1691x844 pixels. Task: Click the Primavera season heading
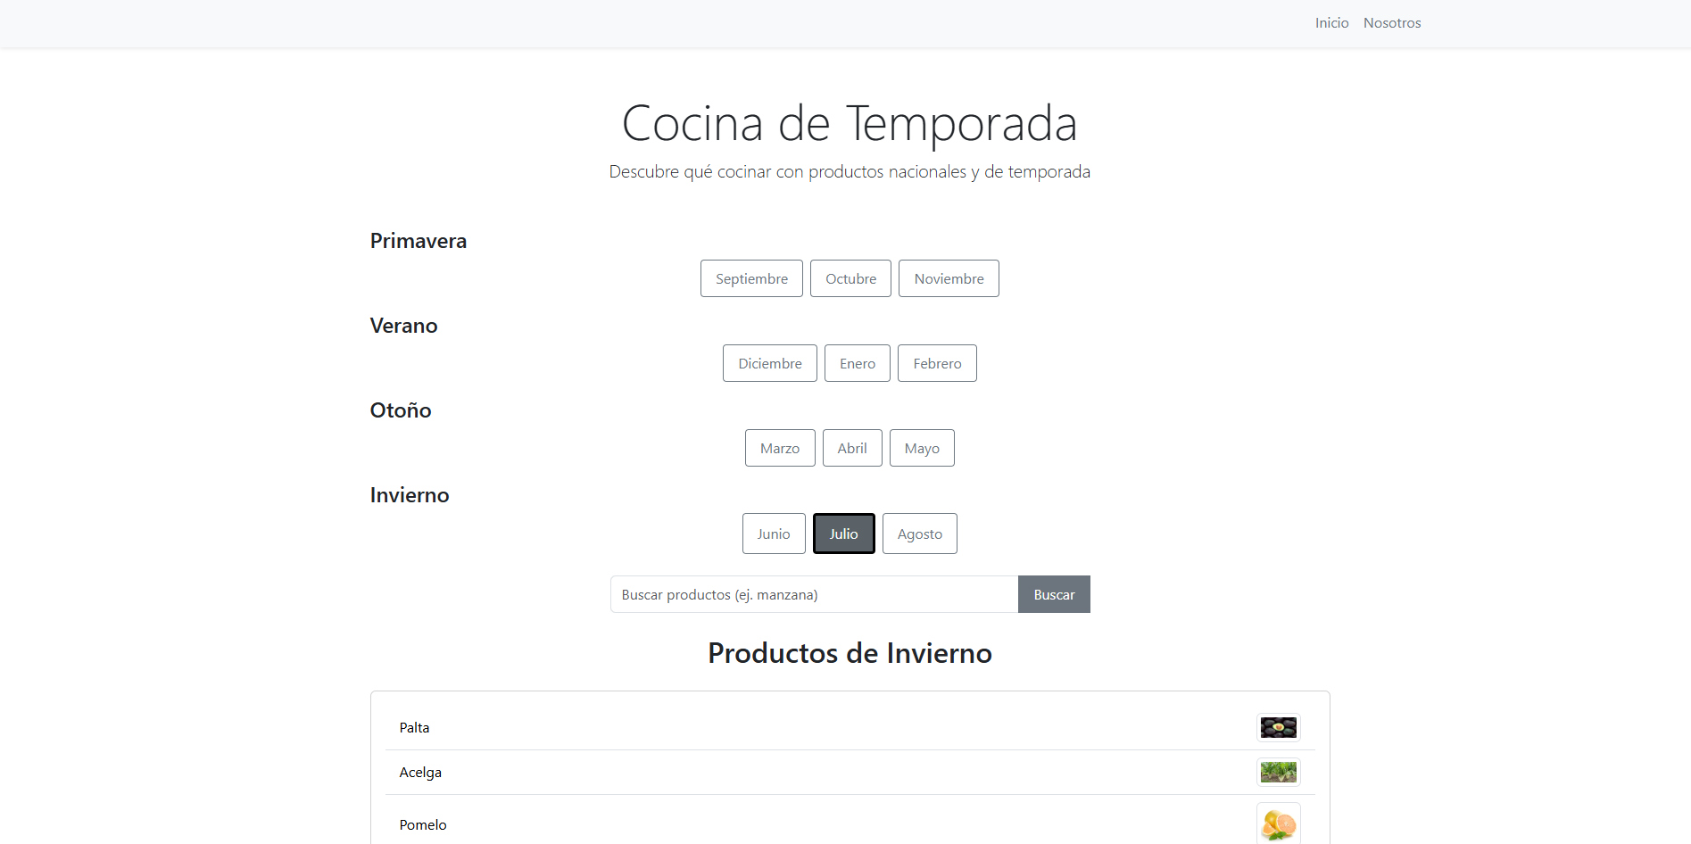[419, 241]
